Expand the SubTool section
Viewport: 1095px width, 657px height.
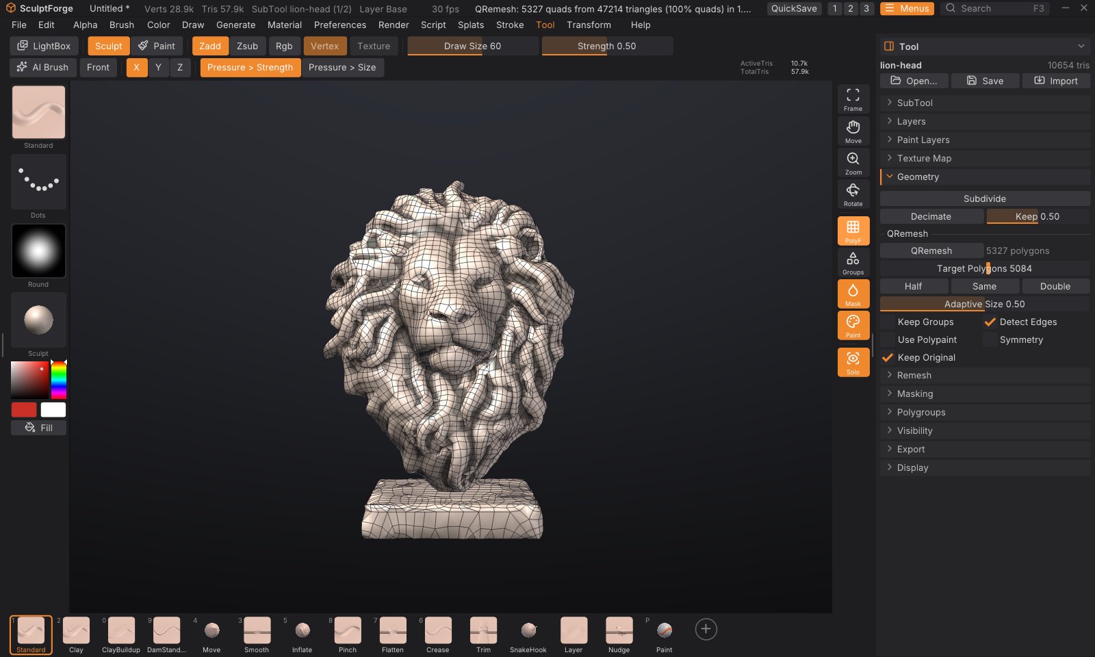pos(985,103)
